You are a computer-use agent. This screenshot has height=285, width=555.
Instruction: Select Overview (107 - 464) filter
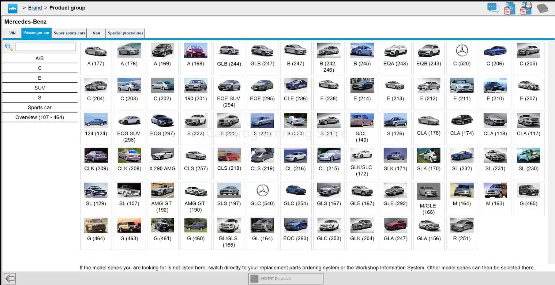[40, 118]
